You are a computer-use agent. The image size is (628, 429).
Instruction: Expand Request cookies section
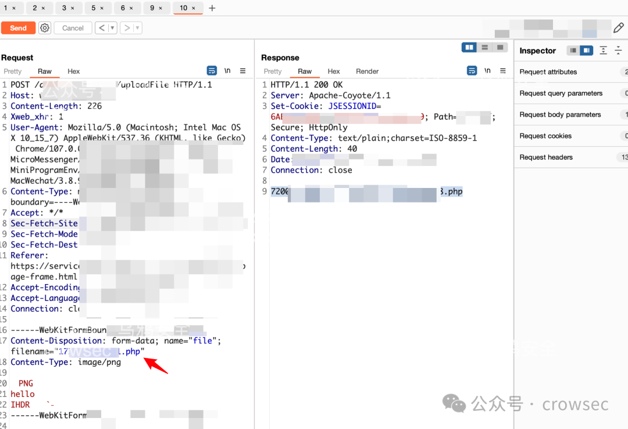(x=571, y=136)
